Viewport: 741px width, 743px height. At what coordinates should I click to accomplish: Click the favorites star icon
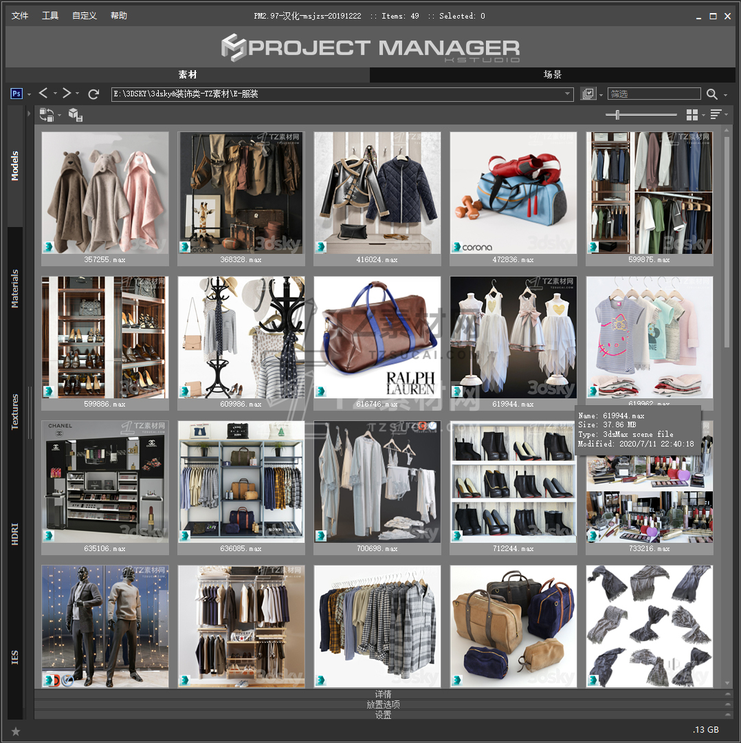16,731
